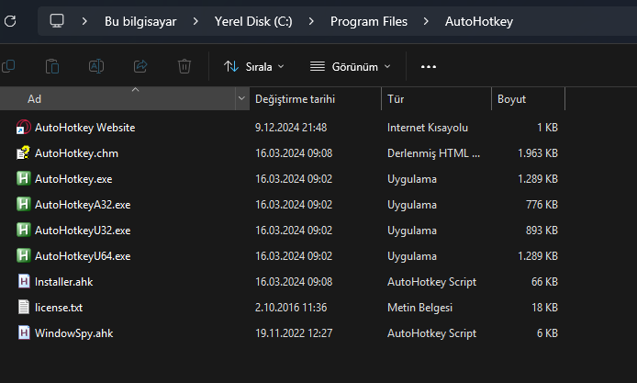Click the Rename toolbar icon
Viewport: 637px width, 383px height.
96,66
